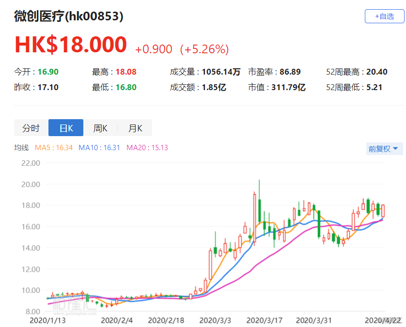The width and height of the screenshot is (406, 327).
Task: Click the MA5 : 16.34 indicator
Action: point(54,148)
